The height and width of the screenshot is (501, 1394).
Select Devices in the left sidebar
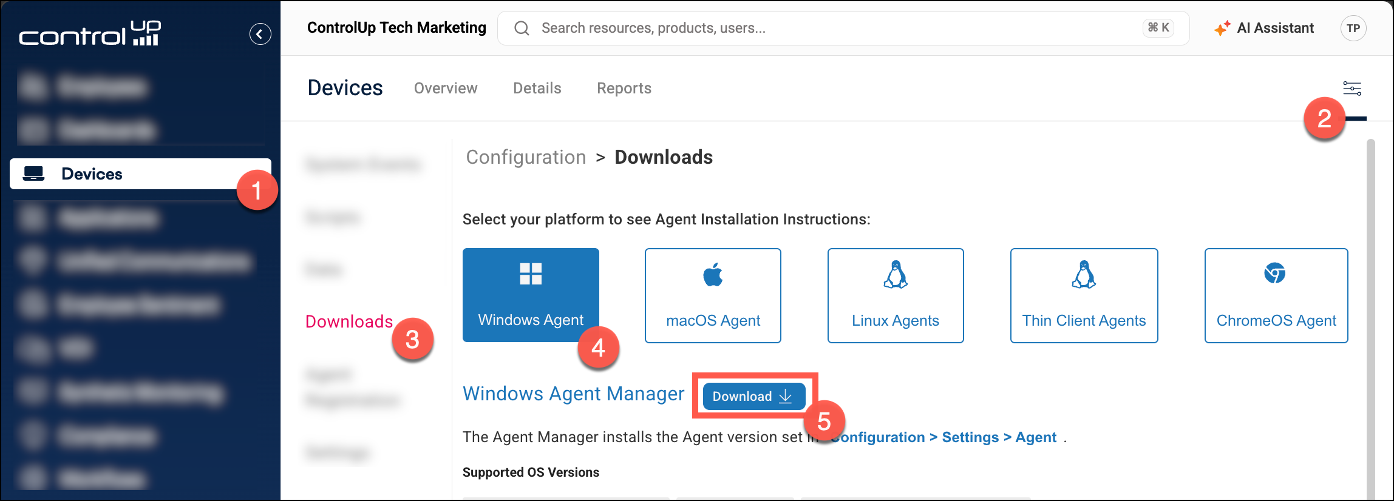(140, 174)
